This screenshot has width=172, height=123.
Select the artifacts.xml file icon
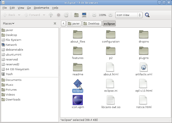click(144, 67)
